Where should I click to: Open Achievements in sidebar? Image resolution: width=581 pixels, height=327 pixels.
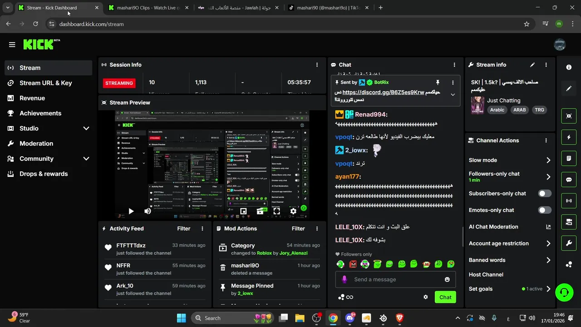point(49,113)
